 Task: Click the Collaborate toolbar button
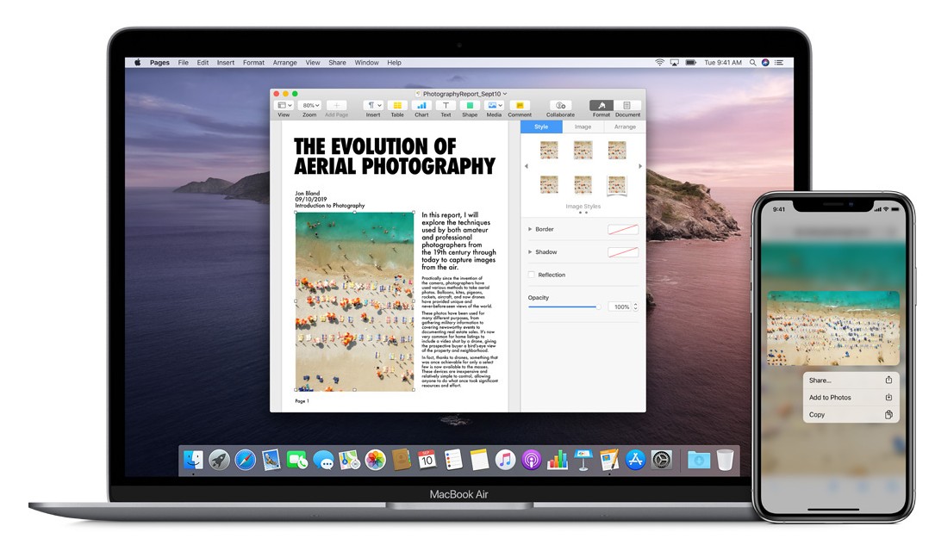[560, 105]
